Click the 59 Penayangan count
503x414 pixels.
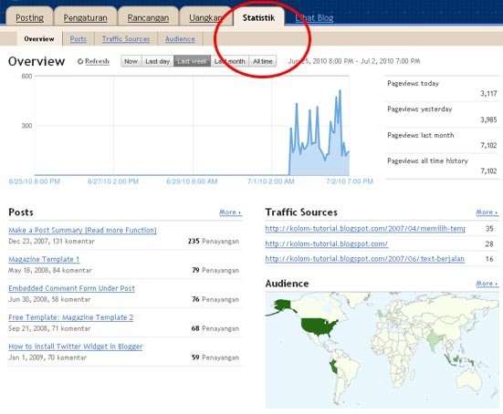coord(215,357)
